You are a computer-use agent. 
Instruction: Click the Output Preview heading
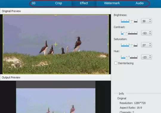11,77
